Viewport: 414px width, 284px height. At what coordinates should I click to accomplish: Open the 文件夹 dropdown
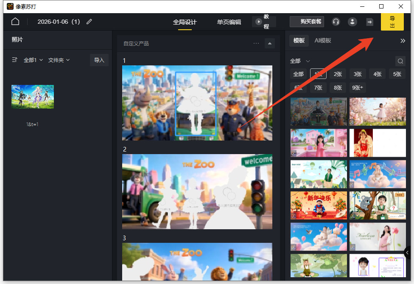pyautogui.click(x=59, y=60)
